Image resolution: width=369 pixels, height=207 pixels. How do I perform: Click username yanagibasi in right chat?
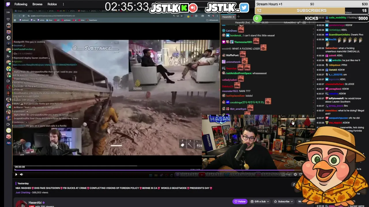tap(335, 89)
